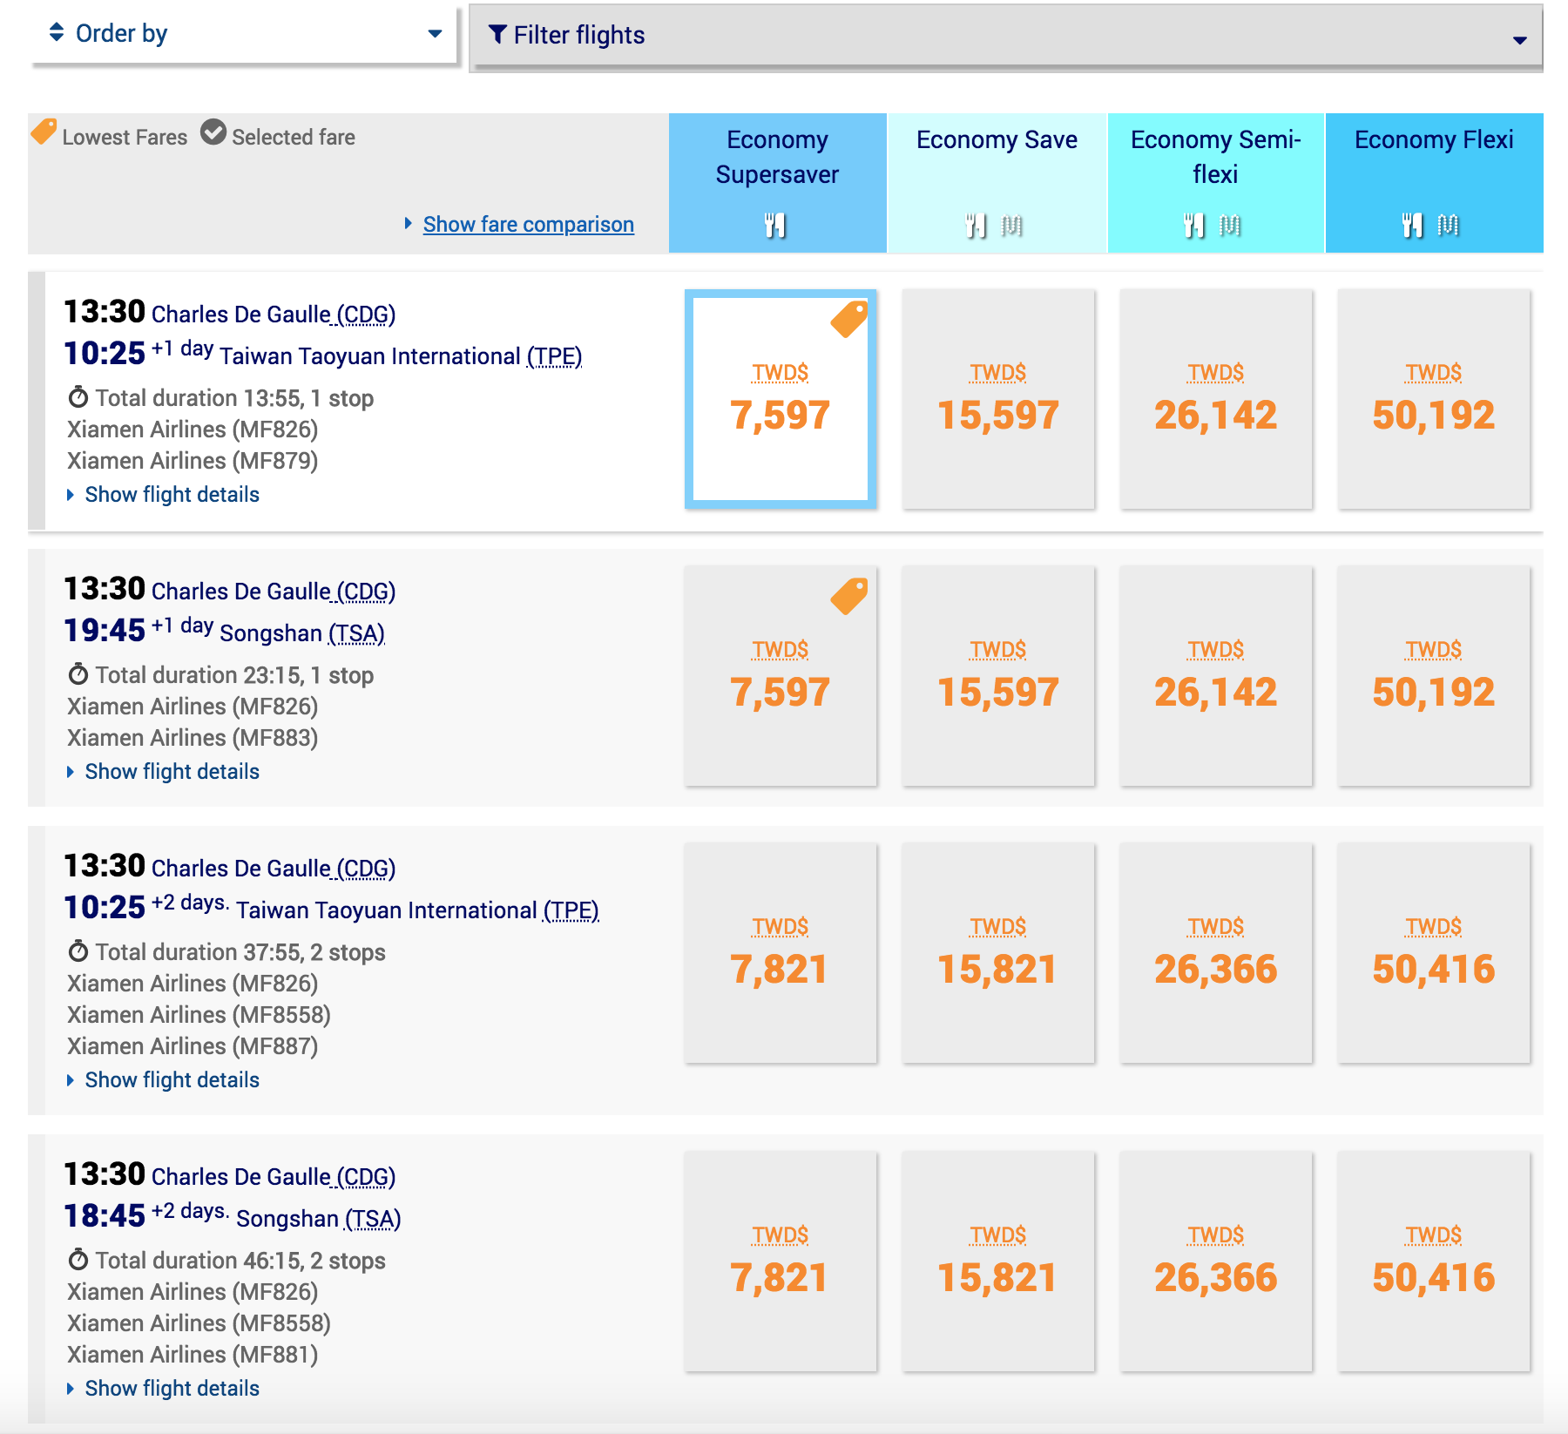This screenshot has width=1568, height=1434.
Task: Expand Show flight details for MF881 flight
Action: 164,1389
